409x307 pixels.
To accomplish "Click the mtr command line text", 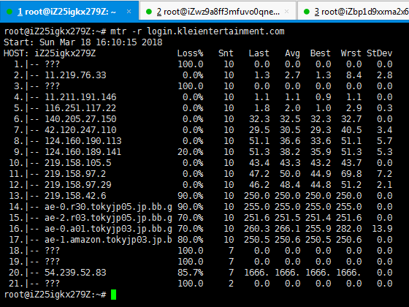I will [x=197, y=31].
